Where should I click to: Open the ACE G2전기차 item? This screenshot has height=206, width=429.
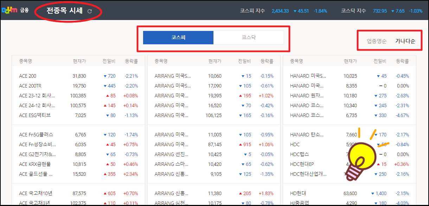point(37,154)
